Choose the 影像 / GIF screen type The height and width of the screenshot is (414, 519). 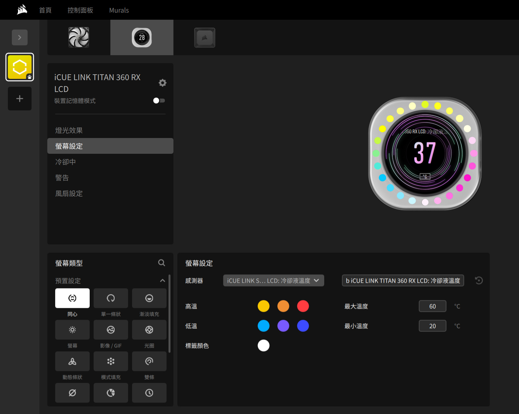111,330
